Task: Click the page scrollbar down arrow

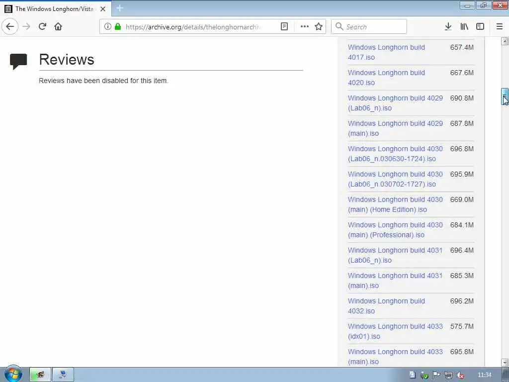Action: click(505, 362)
